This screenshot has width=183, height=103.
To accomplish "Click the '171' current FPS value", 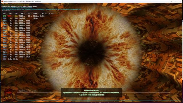I will [x=9, y=14].
